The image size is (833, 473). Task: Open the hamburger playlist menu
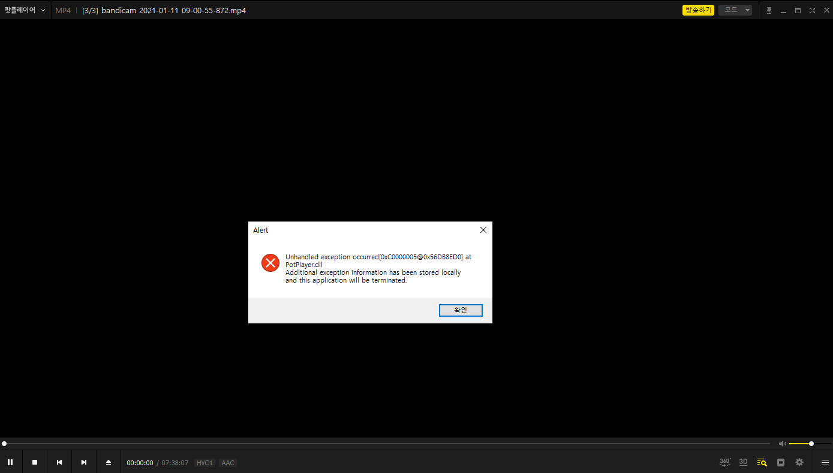coord(825,462)
